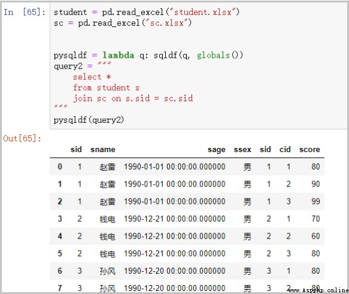Click the sname column header
Viewport: 349px width, 294px height.
(x=103, y=150)
